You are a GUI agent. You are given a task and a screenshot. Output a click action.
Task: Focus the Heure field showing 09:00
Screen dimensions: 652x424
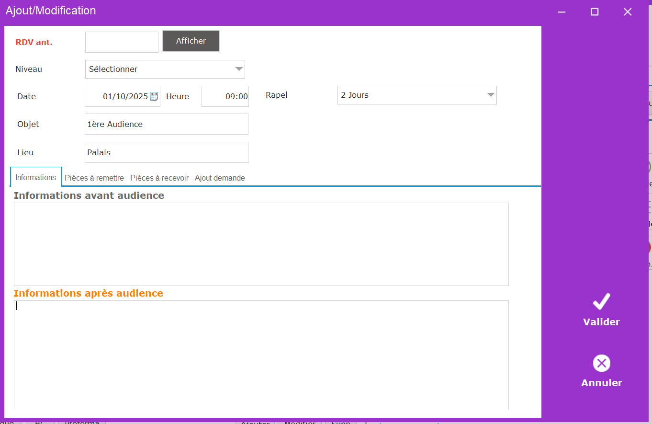click(x=225, y=96)
